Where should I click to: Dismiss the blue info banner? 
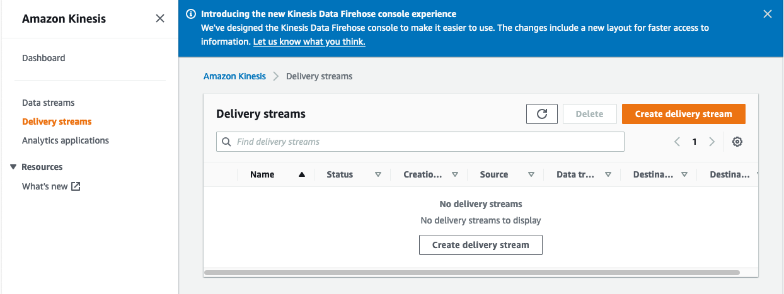767,14
